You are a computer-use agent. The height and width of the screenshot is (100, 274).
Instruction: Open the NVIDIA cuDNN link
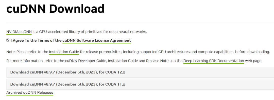point(19,32)
